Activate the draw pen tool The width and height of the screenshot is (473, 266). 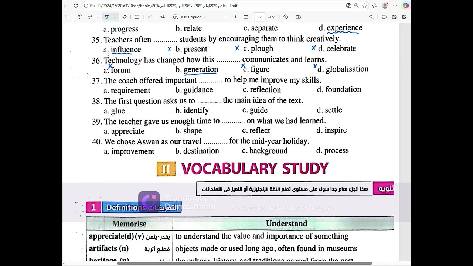106,17
